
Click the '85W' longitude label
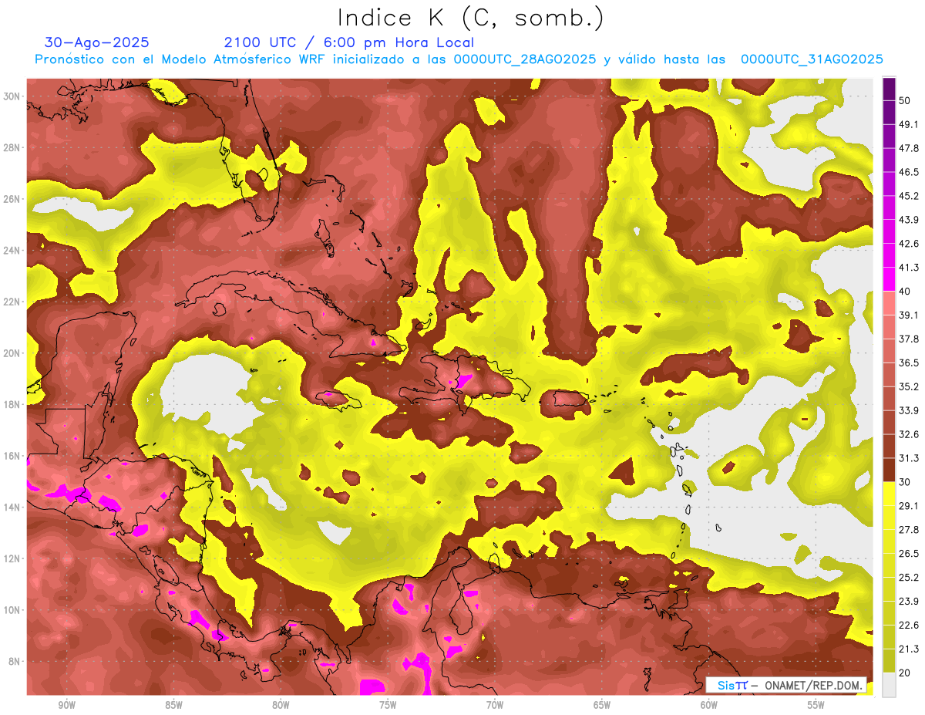173,705
